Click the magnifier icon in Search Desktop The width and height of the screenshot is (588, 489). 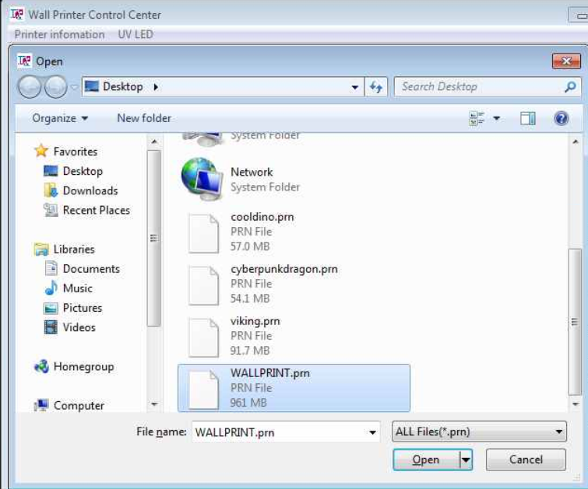click(x=570, y=87)
